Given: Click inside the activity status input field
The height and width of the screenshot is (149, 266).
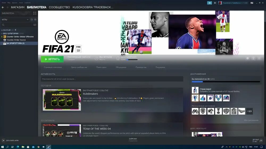Looking at the screenshot, I should [112, 79].
